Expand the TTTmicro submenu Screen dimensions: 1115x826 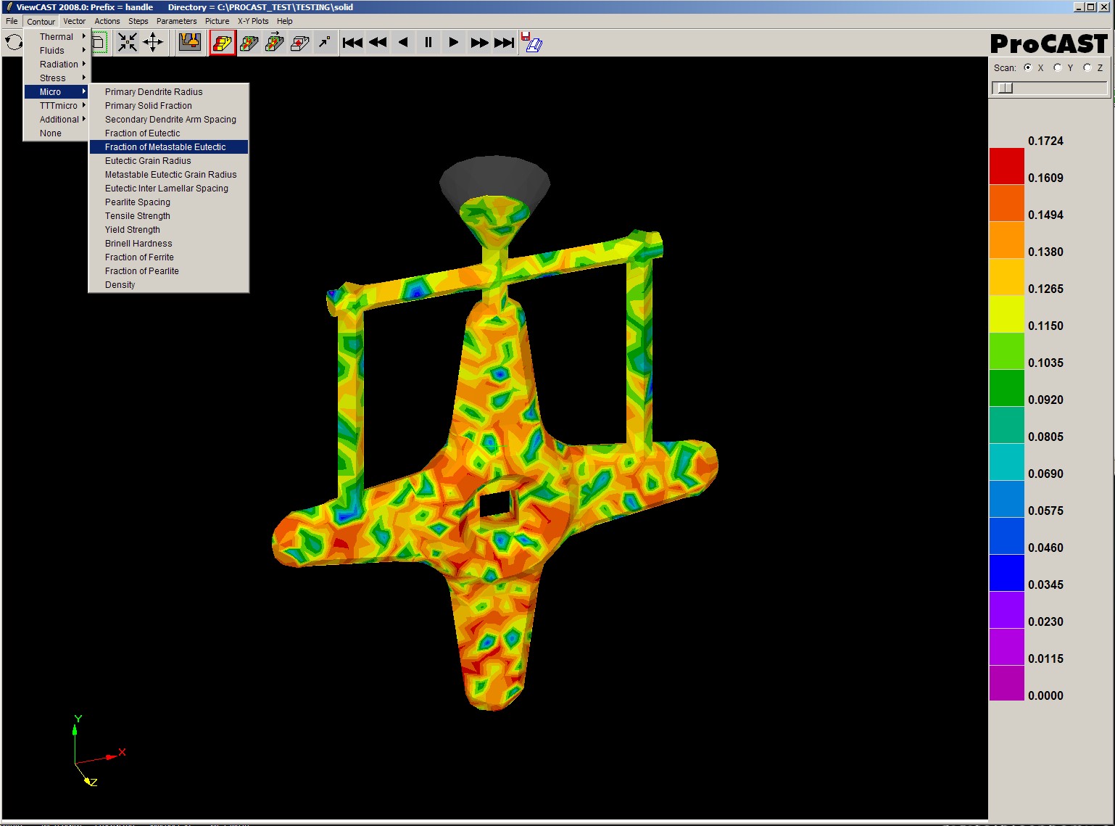tap(57, 106)
